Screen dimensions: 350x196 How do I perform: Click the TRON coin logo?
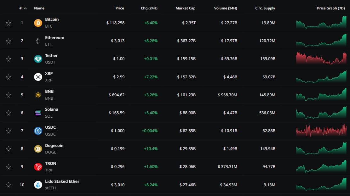coord(38,167)
